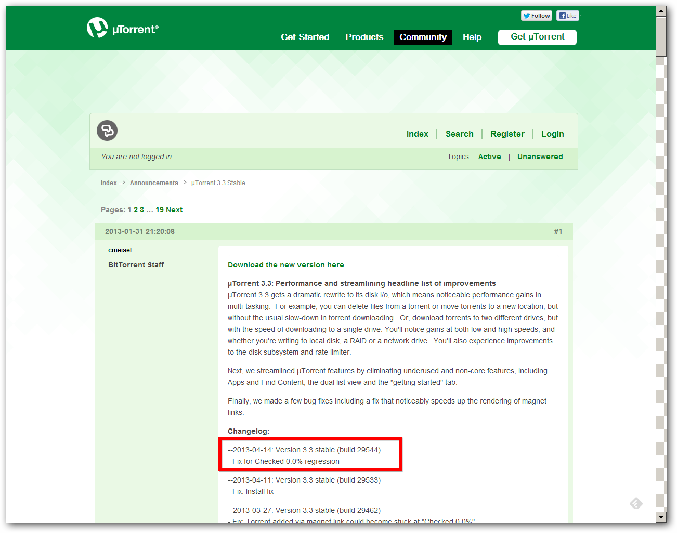
Task: Click the watermark icon at bottom right
Action: (636, 503)
